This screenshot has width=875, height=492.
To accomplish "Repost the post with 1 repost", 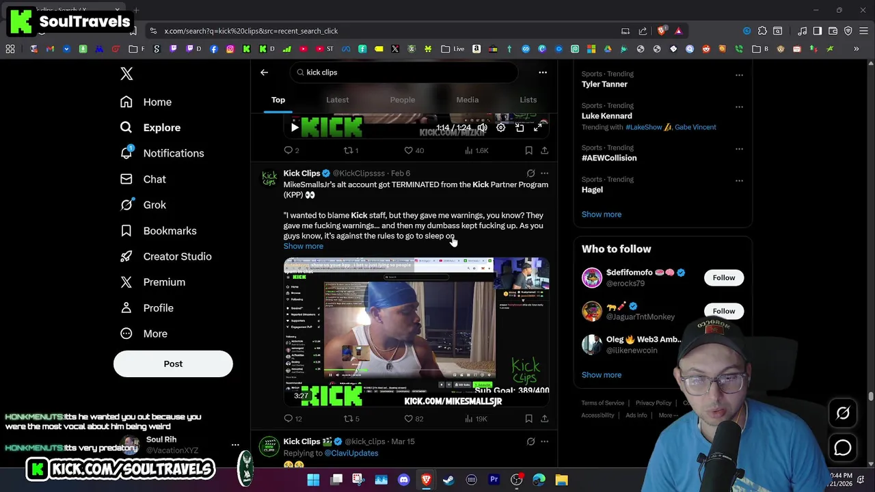I will [x=351, y=150].
